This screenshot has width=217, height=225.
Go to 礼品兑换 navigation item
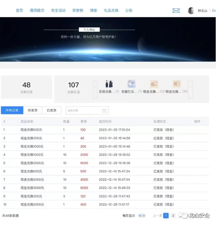click(x=111, y=10)
